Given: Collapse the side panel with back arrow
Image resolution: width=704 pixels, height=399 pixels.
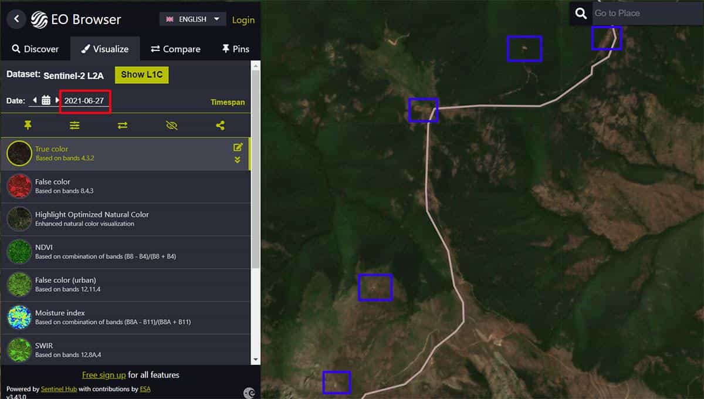Looking at the screenshot, I should click(16, 19).
